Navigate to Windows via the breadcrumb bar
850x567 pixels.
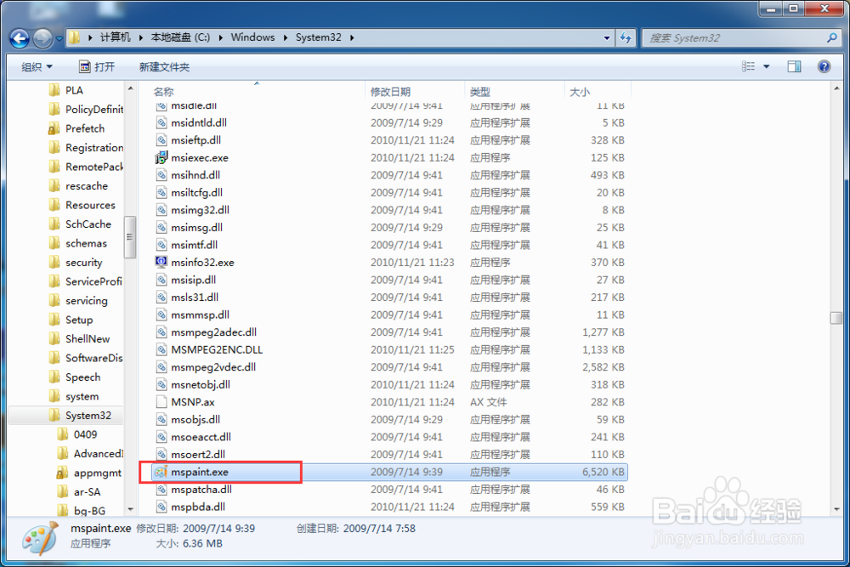click(252, 37)
